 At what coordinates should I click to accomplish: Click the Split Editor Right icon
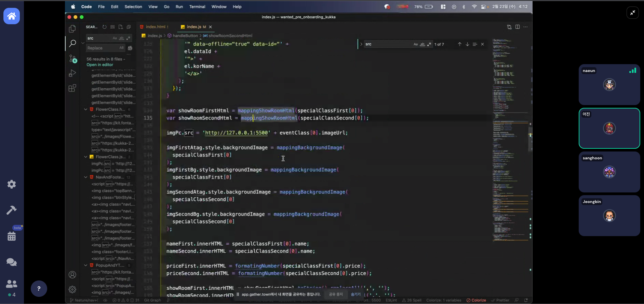coord(518,27)
